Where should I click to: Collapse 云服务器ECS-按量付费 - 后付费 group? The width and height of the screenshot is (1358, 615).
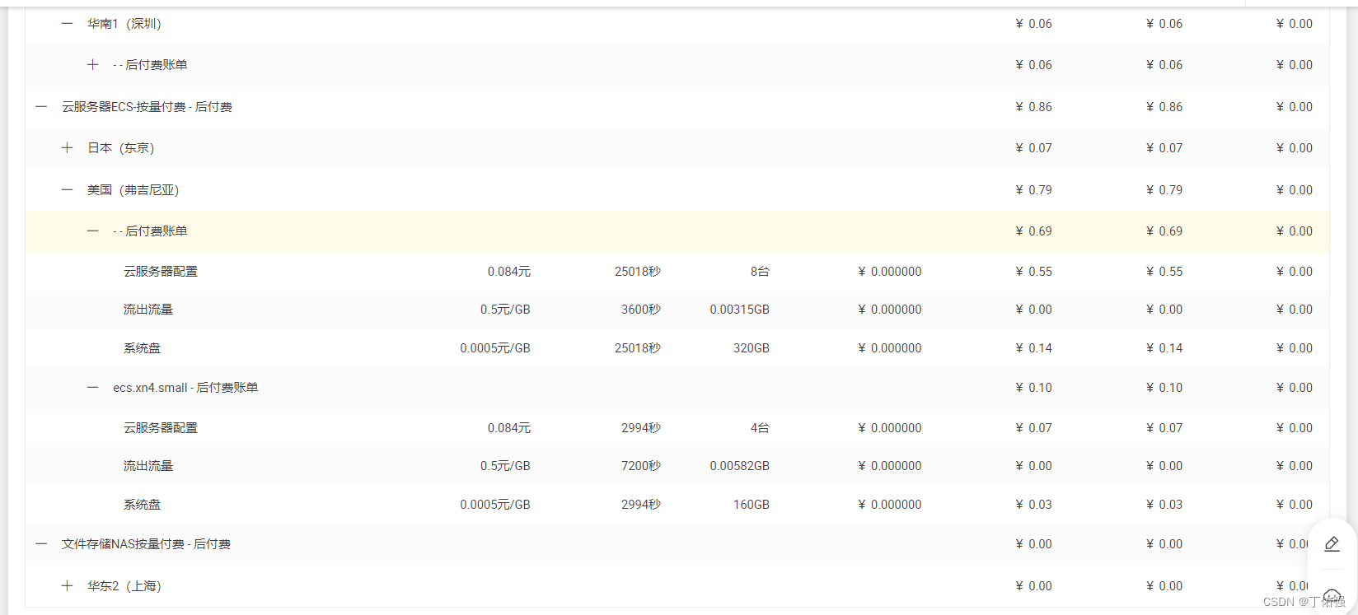click(41, 107)
